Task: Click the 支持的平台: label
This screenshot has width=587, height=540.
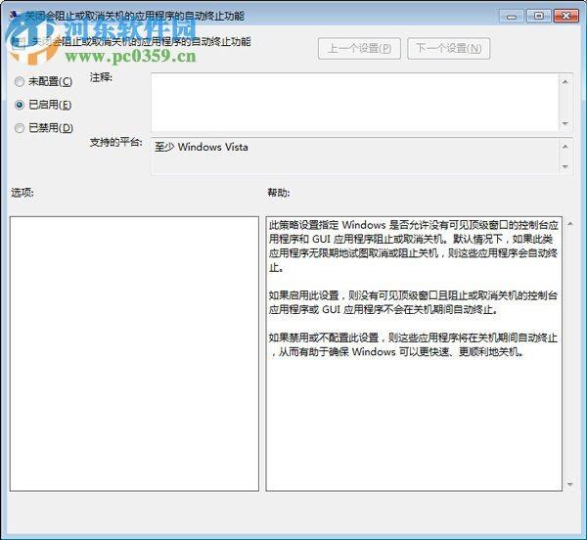Action: click(116, 142)
